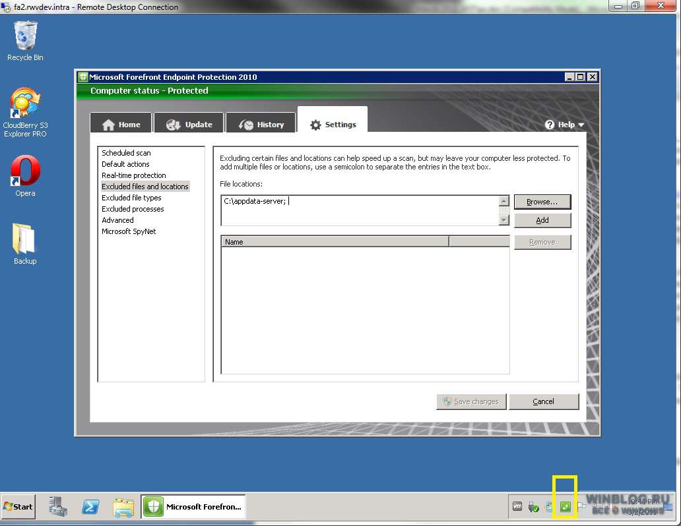Screen dimensions: 681x526
Task: Expand the Help dropdown arrow
Action: coord(581,125)
